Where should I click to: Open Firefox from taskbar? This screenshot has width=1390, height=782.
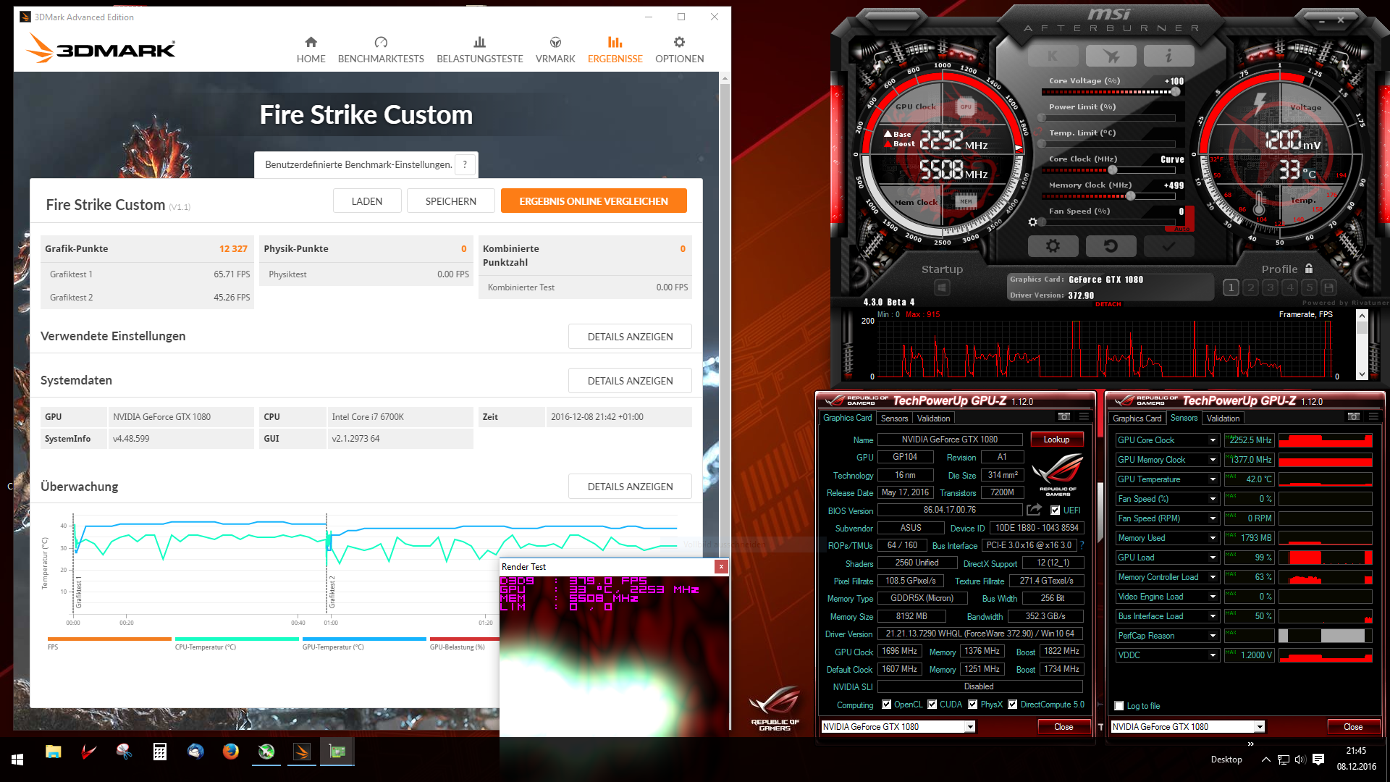tap(231, 752)
